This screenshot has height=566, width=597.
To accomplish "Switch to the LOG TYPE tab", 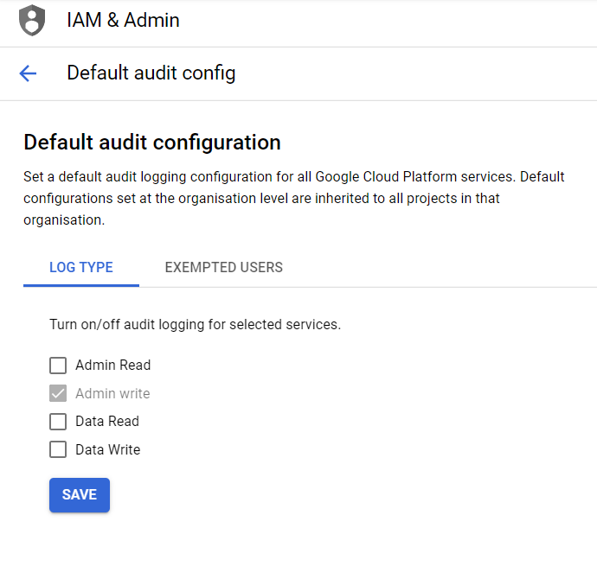I will tap(81, 267).
